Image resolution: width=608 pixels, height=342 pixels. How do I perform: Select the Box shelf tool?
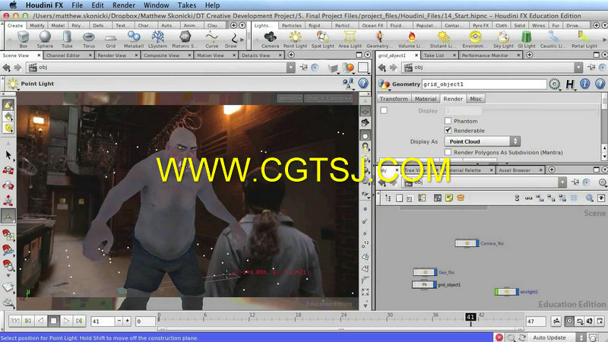pyautogui.click(x=24, y=40)
